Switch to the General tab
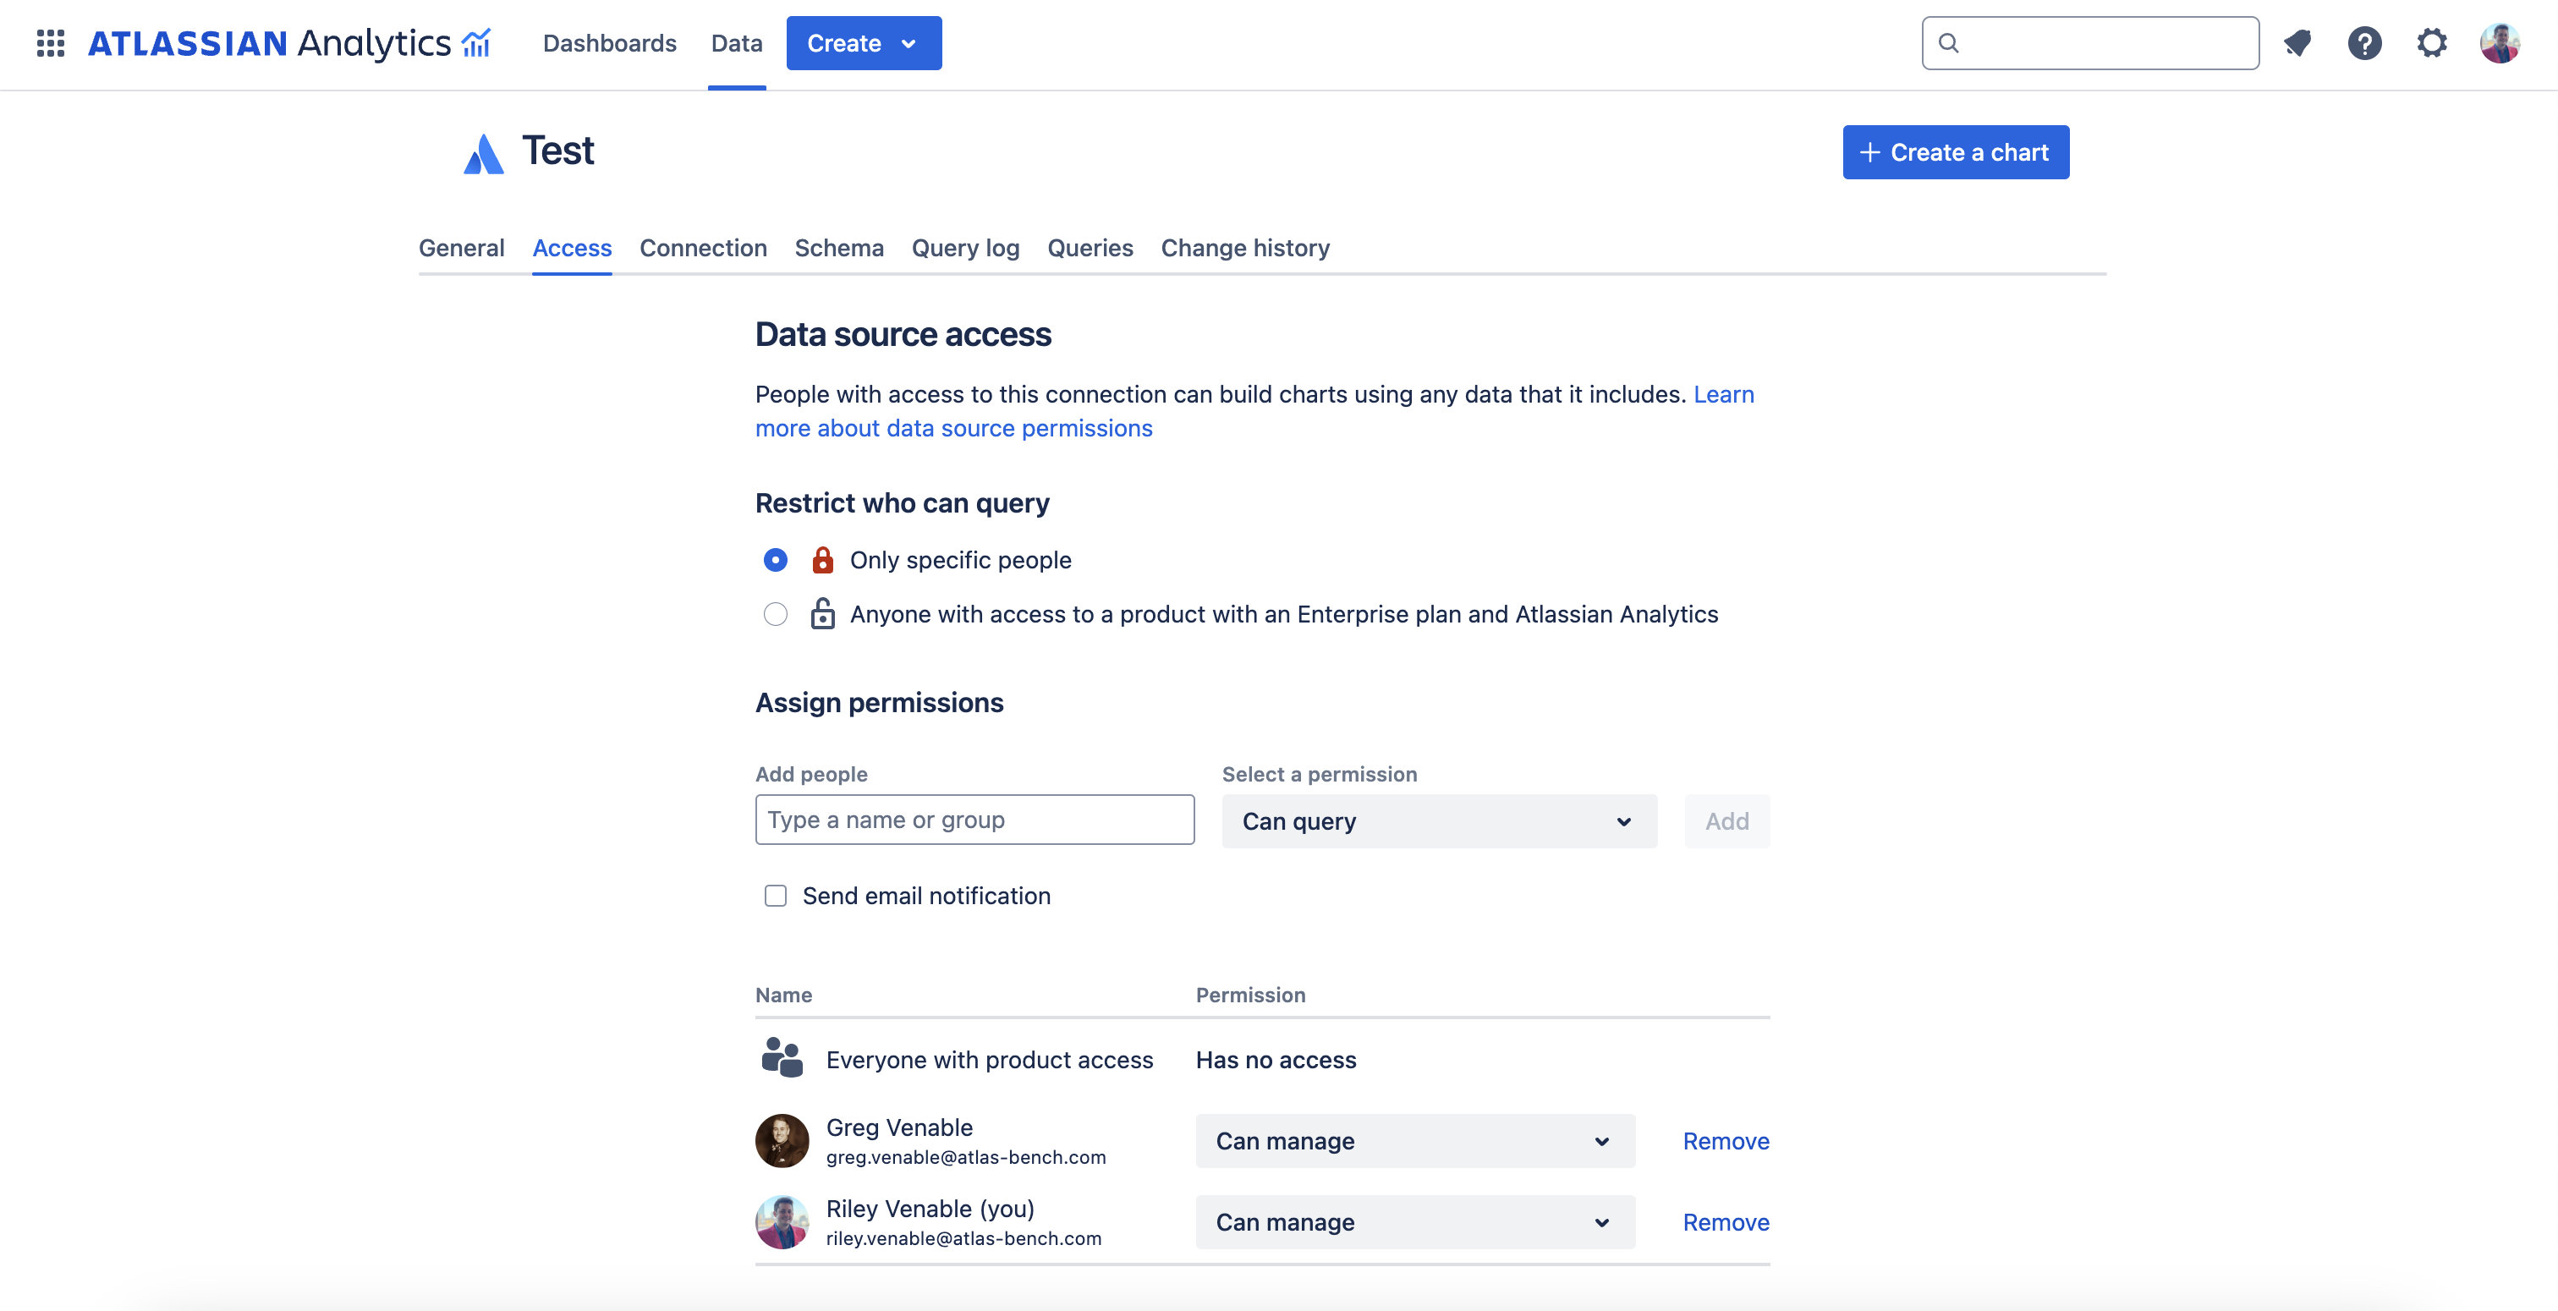This screenshot has width=2558, height=1311. pyautogui.click(x=462, y=247)
